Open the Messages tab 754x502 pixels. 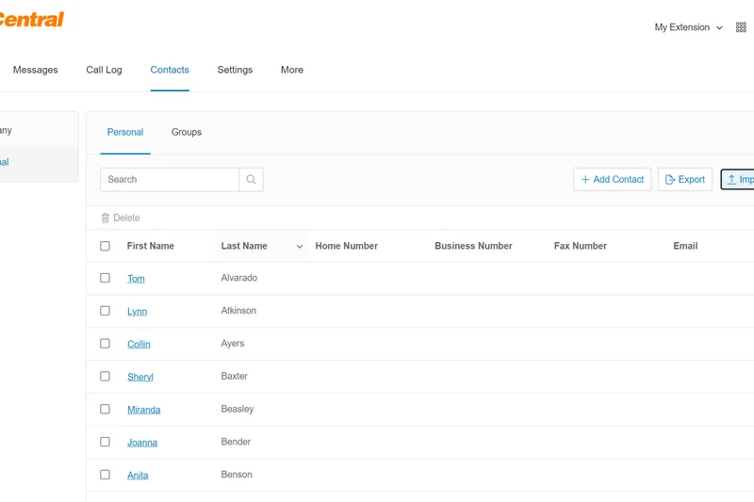point(35,70)
